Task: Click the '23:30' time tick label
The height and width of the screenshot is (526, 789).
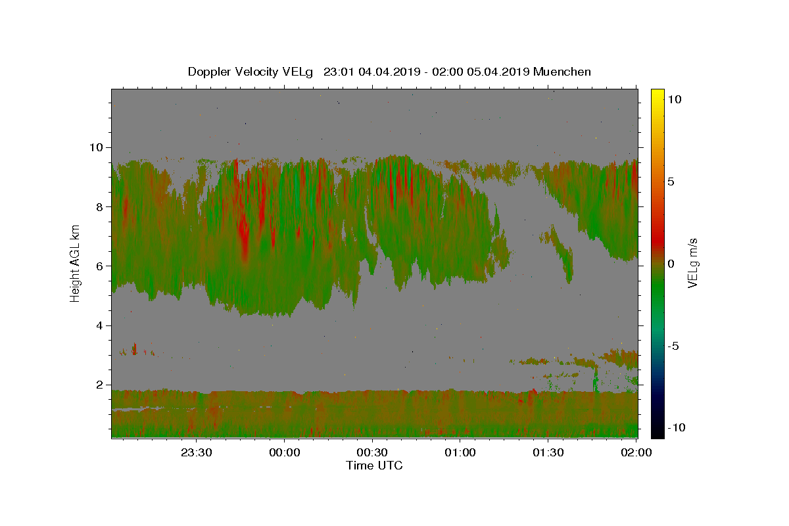Action: click(196, 453)
